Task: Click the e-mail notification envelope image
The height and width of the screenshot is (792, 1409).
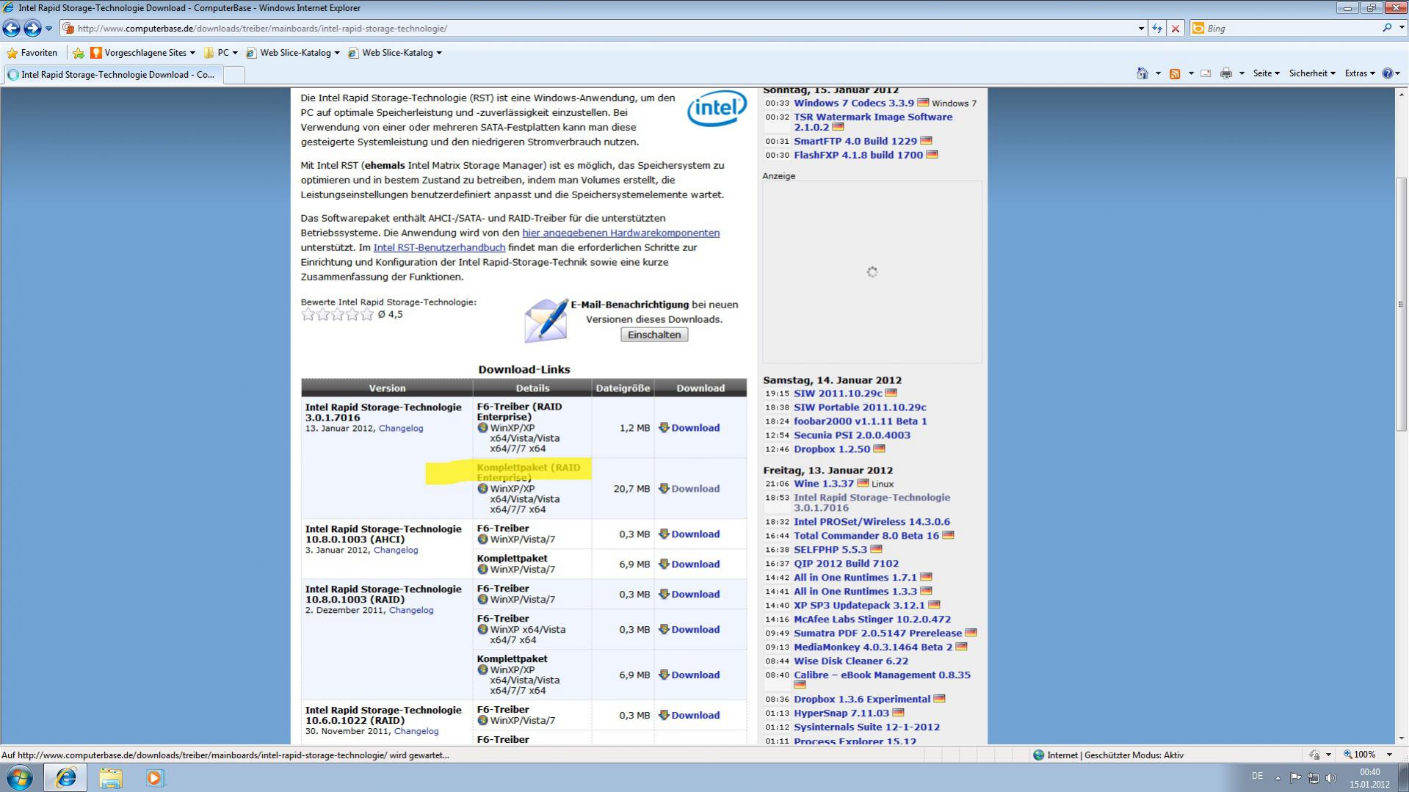Action: point(546,321)
